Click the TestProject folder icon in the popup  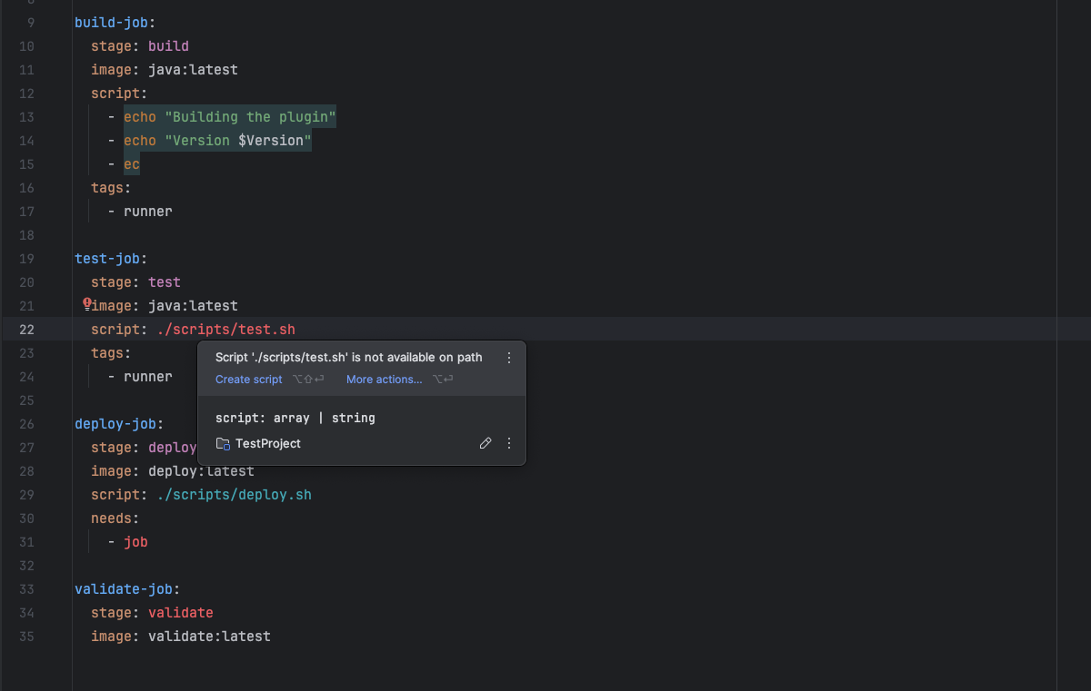click(x=223, y=443)
